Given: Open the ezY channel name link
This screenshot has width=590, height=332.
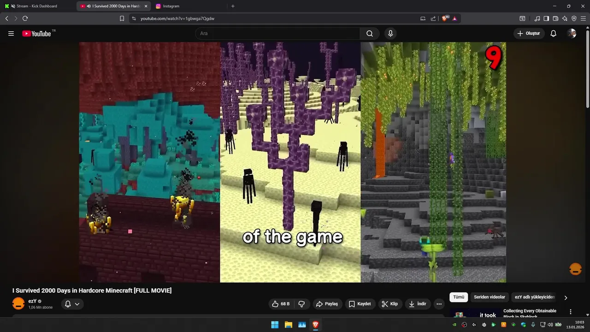Looking at the screenshot, I should point(32,301).
